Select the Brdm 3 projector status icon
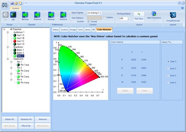 coord(15,53)
